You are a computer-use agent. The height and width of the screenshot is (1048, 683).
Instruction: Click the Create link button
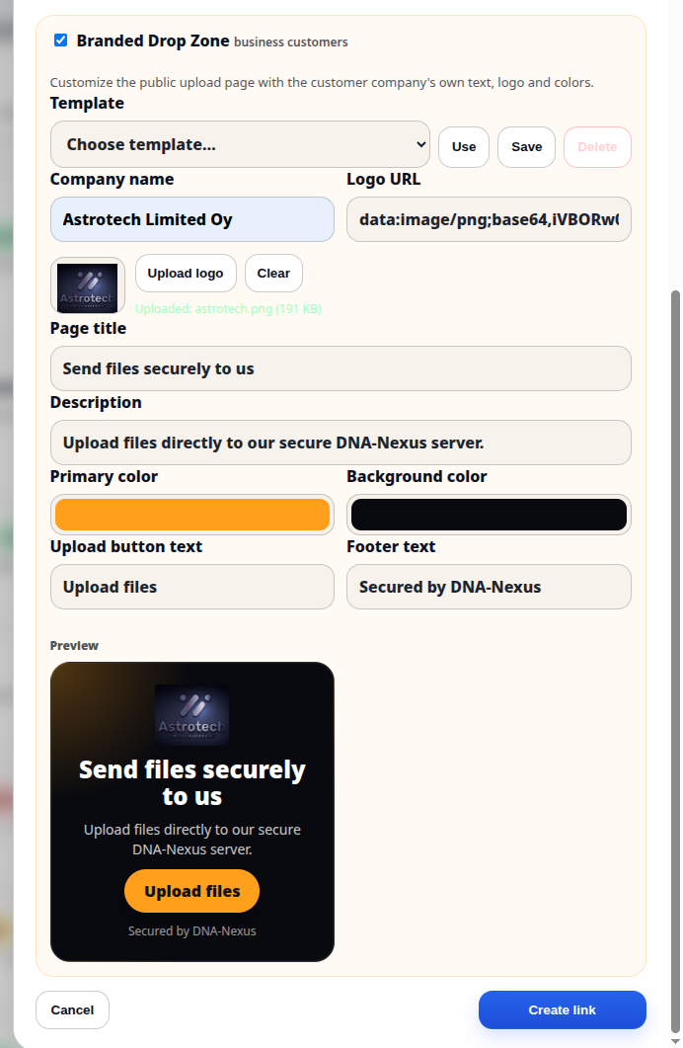click(x=563, y=1009)
